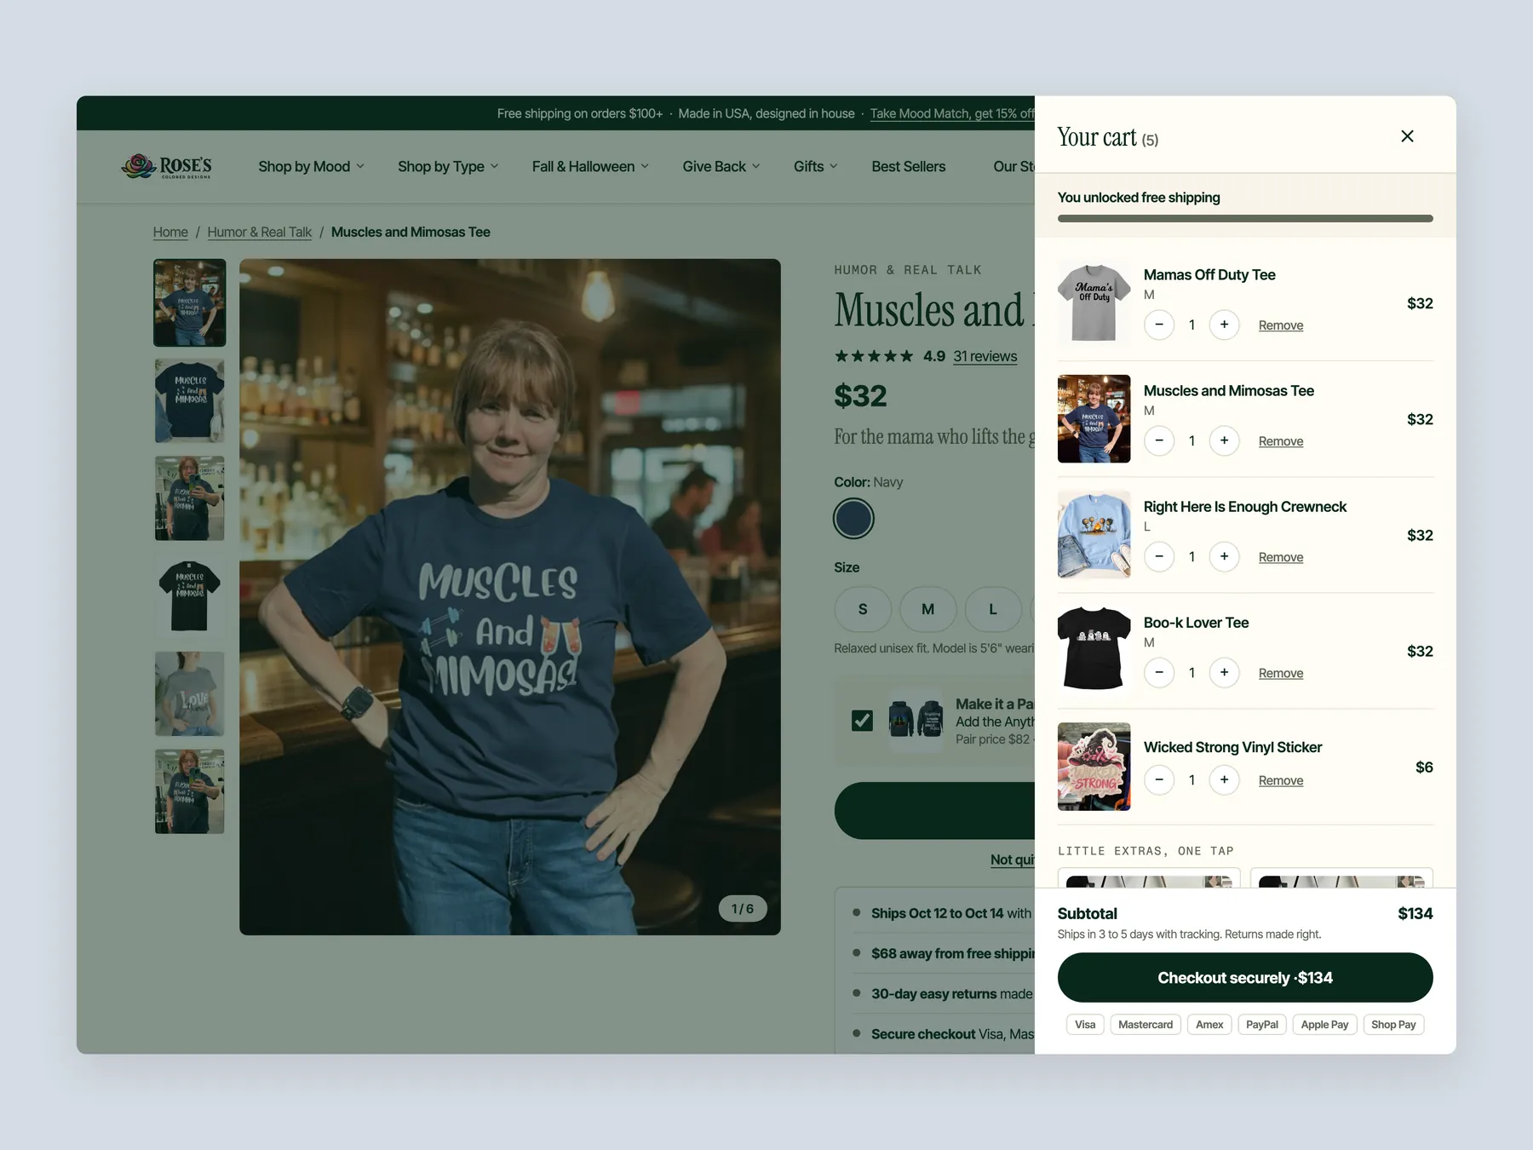Decrease quantity of Wicked Strong Vinyl Sticker
1533x1150 pixels.
[x=1159, y=779]
